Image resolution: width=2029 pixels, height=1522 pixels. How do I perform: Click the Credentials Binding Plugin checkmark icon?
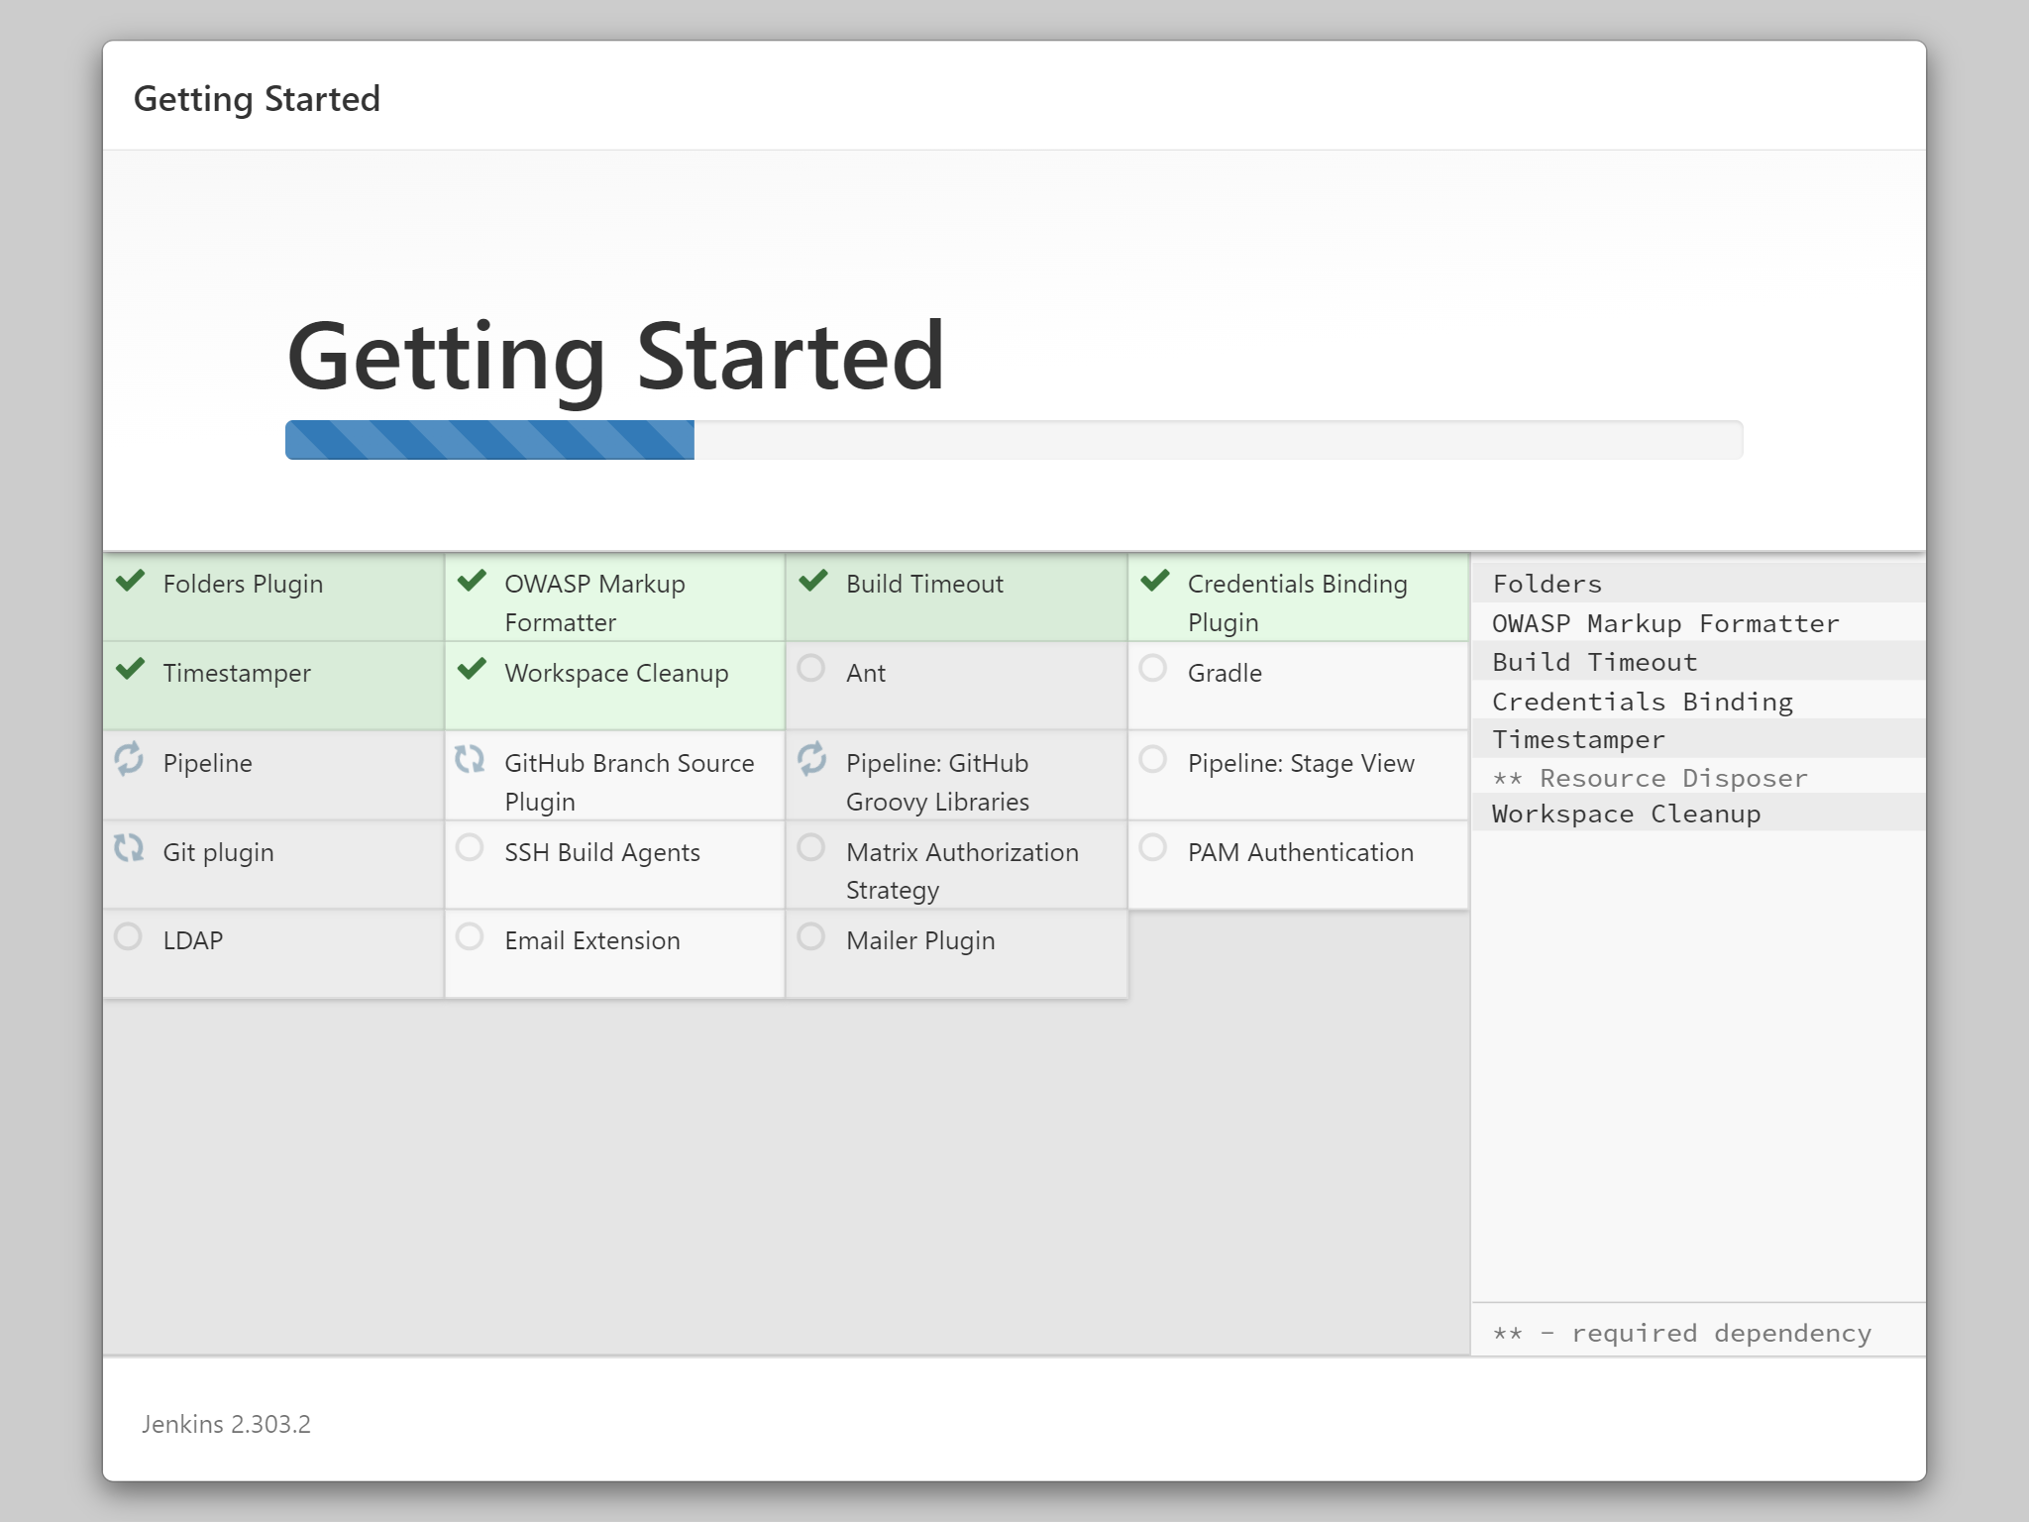click(1155, 581)
